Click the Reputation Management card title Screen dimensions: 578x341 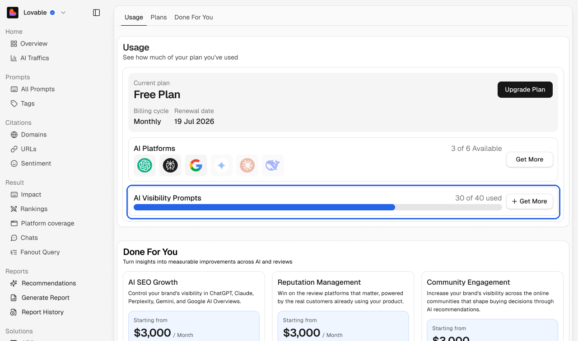tap(319, 282)
